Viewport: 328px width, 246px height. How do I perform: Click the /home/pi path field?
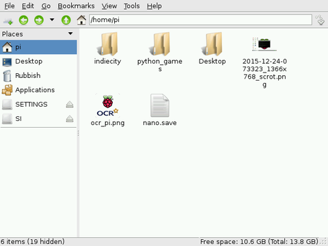click(200, 20)
